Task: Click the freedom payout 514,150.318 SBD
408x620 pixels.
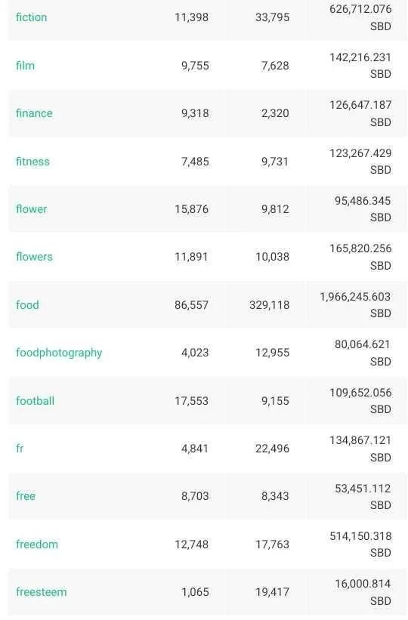Action: click(360, 544)
